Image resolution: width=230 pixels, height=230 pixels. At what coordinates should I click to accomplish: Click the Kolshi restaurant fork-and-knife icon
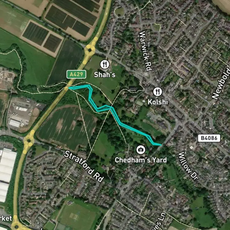[x=158, y=92]
